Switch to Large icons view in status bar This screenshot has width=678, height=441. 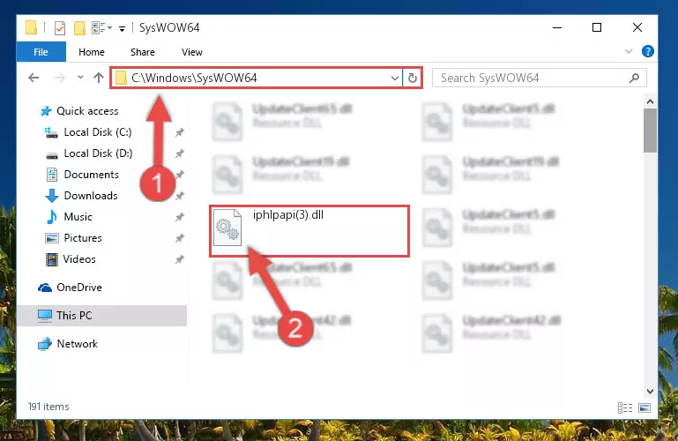(x=644, y=407)
